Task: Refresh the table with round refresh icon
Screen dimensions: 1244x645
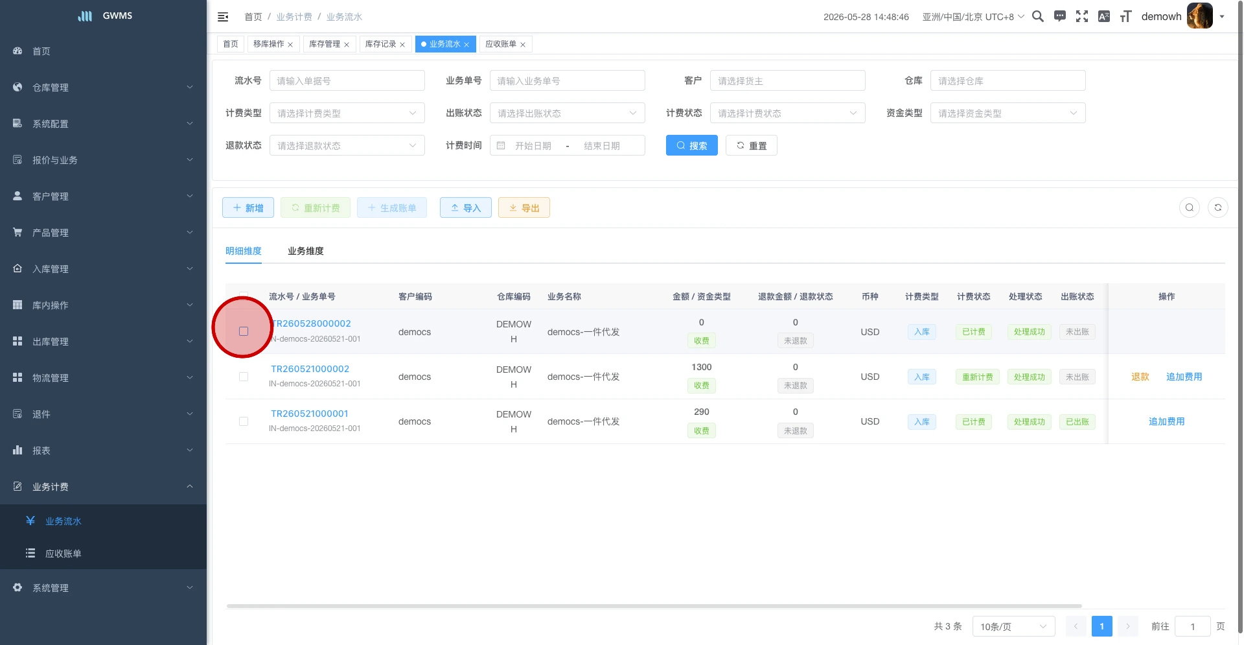Action: click(x=1218, y=207)
